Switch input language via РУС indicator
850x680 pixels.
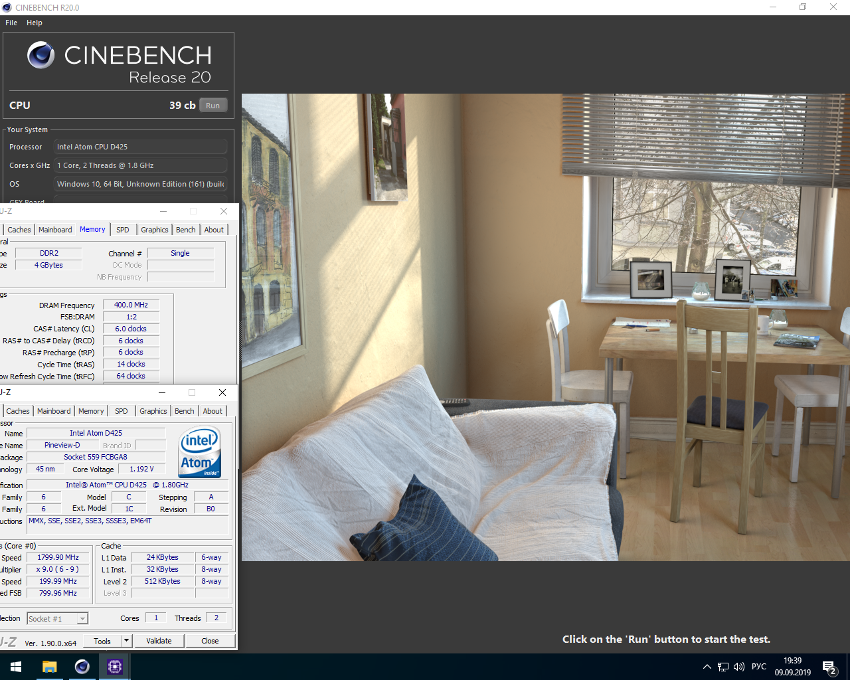tap(759, 667)
